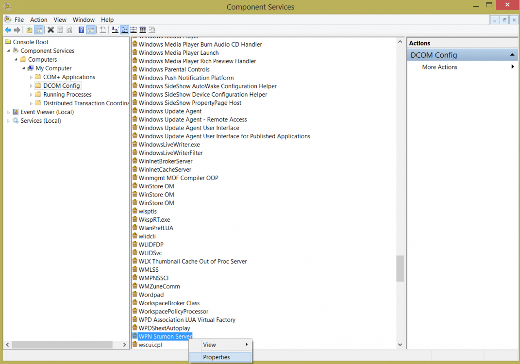Open the View menu in menu bar
The width and height of the screenshot is (520, 364).
click(60, 20)
